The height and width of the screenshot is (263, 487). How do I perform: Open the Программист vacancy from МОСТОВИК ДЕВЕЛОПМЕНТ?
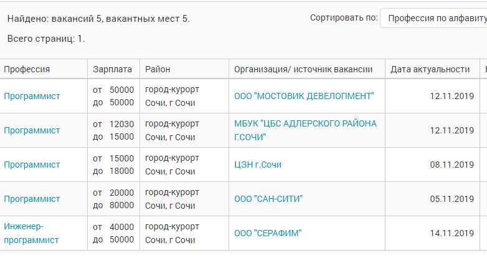(32, 96)
